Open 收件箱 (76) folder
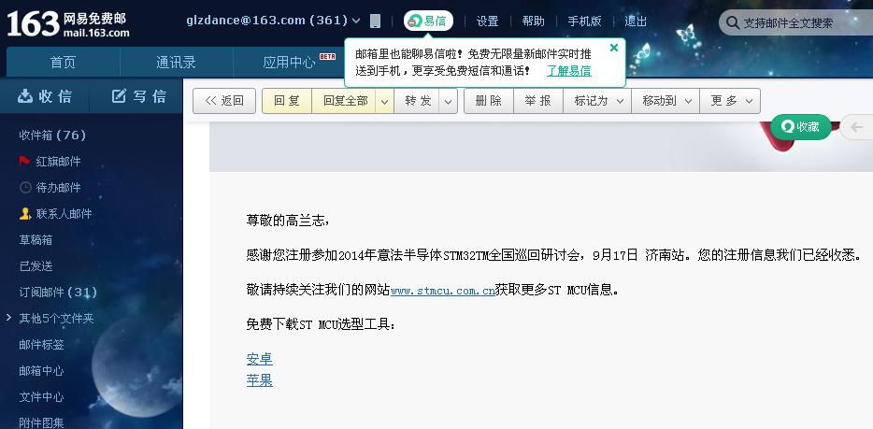This screenshot has height=429, width=873. pos(52,136)
